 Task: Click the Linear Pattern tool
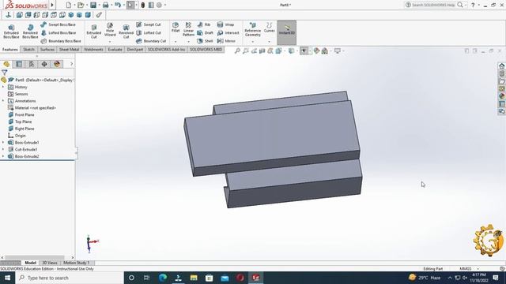(188, 29)
